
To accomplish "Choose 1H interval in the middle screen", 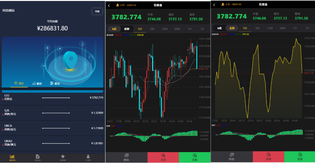I will [190, 29].
